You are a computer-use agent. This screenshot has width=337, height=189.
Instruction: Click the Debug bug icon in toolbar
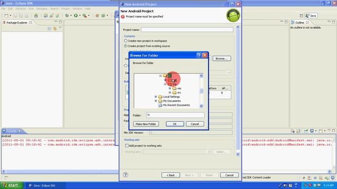point(67,16)
